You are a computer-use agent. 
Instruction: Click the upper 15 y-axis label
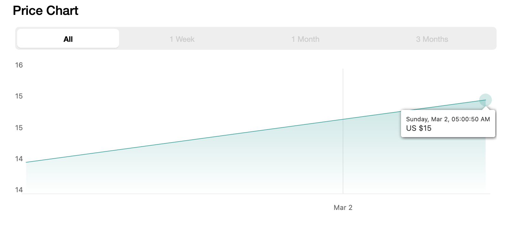[x=19, y=96]
